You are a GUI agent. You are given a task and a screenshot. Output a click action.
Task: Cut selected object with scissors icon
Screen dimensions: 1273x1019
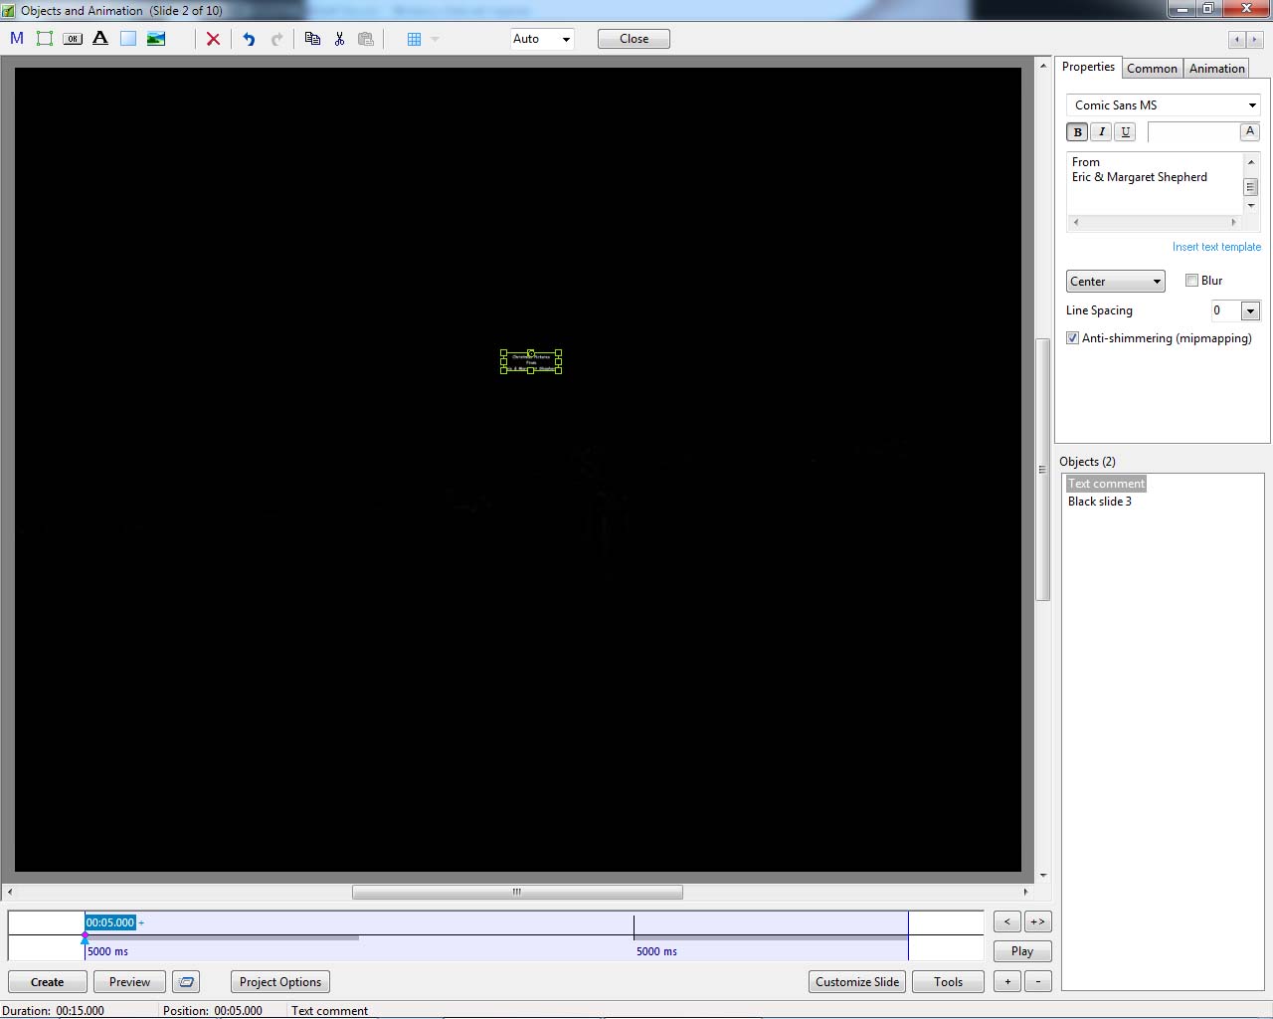339,39
